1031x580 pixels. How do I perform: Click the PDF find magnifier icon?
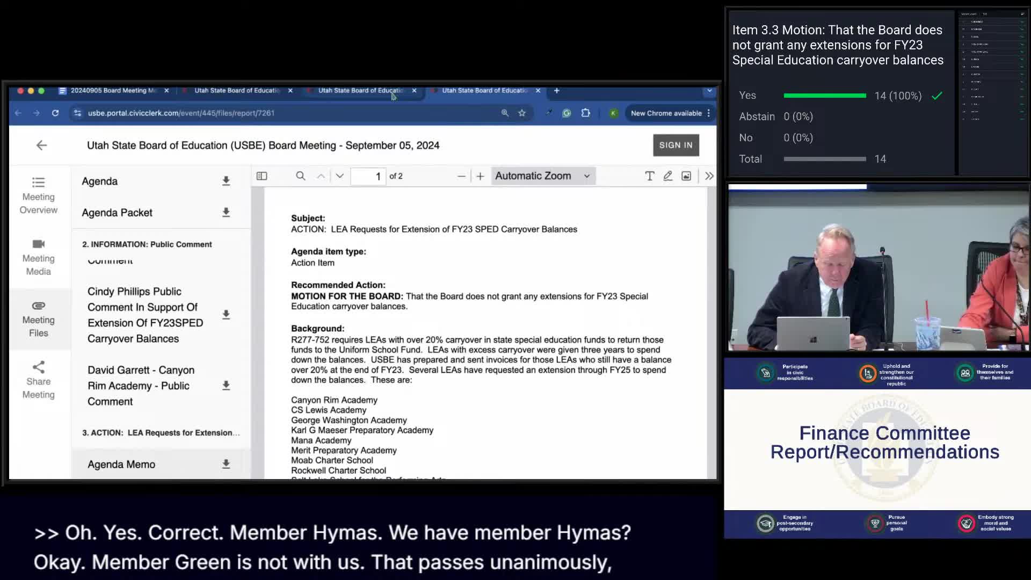click(301, 176)
